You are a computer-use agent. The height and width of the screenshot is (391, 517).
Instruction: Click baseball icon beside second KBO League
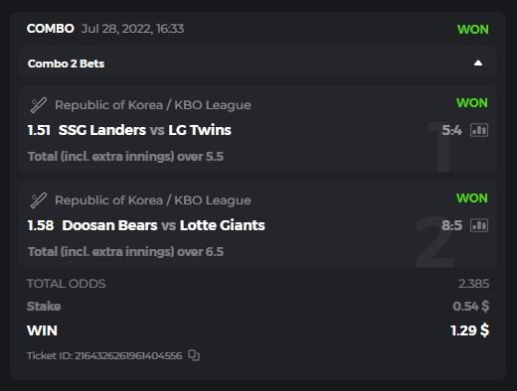tap(39, 200)
